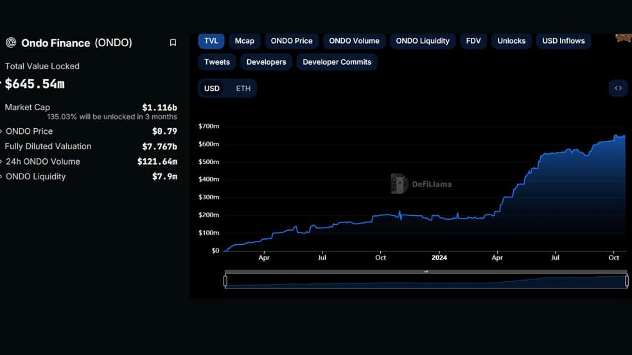Toggle the Mcap chart series
Image resolution: width=632 pixels, height=355 pixels.
[245, 41]
